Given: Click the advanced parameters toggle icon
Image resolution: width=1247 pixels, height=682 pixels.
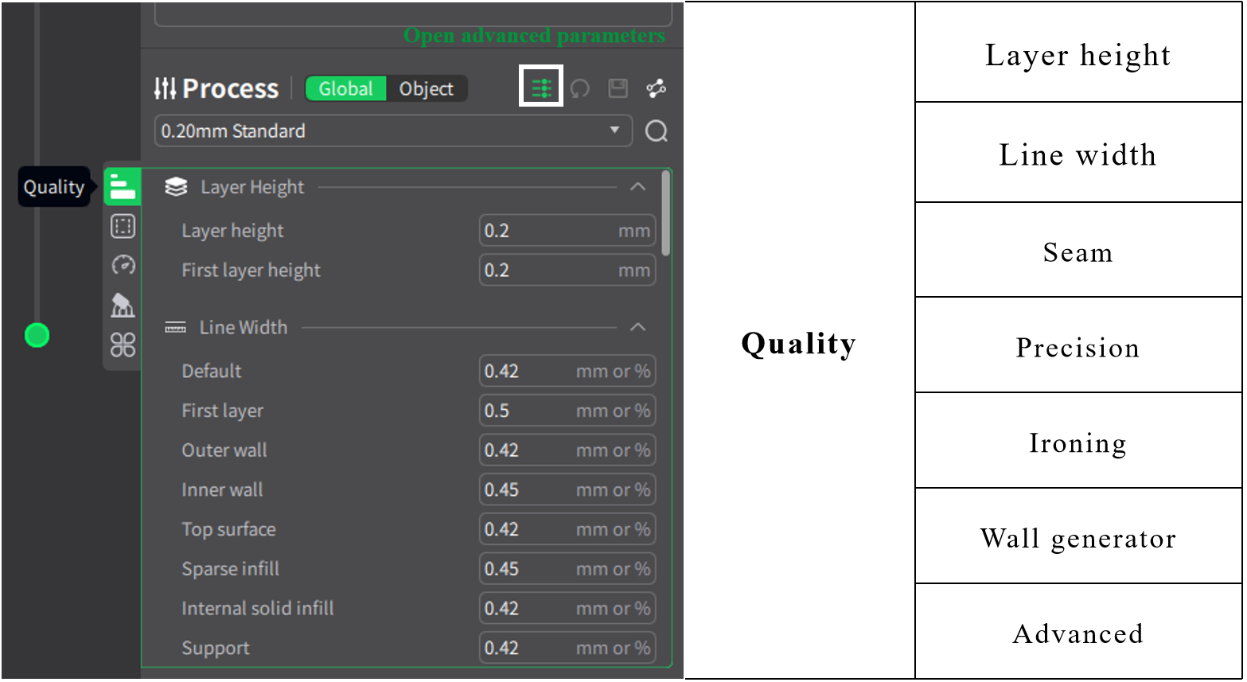Looking at the screenshot, I should [x=541, y=88].
